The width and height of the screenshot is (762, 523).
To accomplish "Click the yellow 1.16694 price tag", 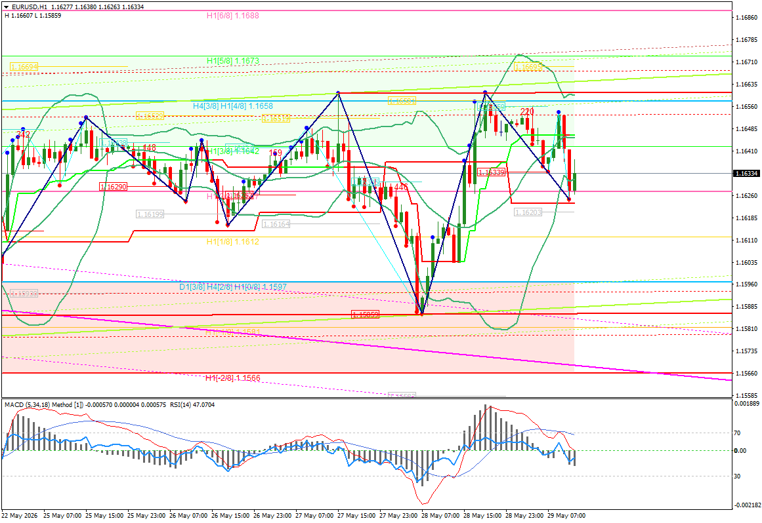I will (24, 67).
